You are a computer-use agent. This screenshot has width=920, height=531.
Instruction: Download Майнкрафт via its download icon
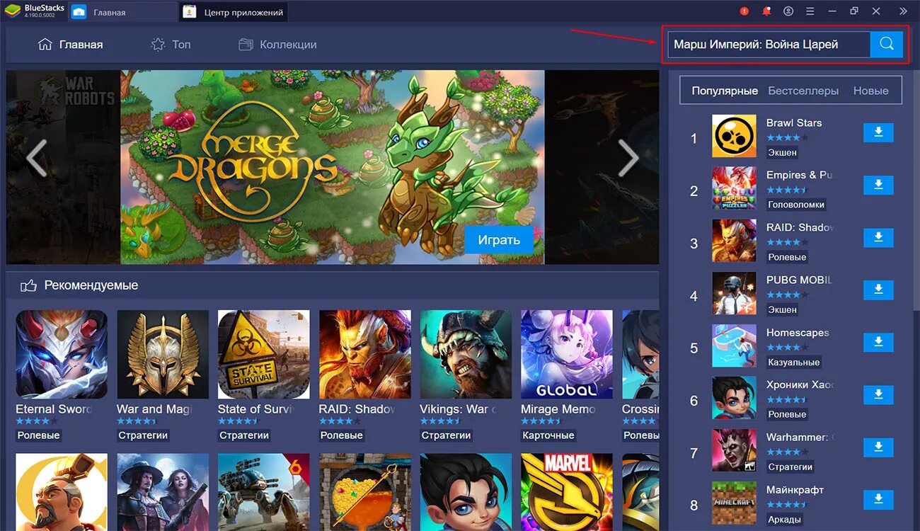pyautogui.click(x=878, y=499)
